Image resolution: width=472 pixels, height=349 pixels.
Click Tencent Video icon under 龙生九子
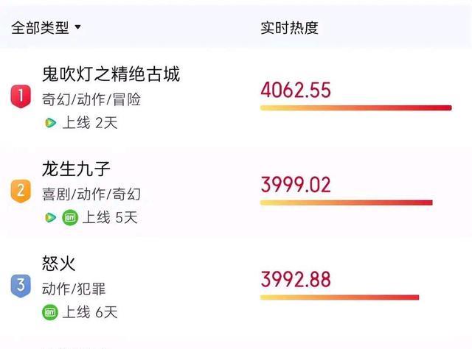(x=50, y=217)
